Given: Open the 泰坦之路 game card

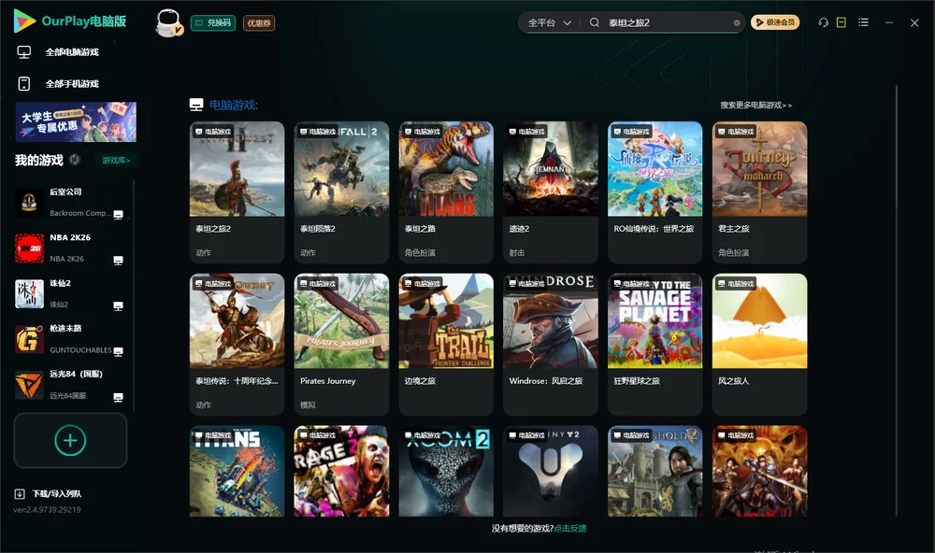Looking at the screenshot, I should click(x=446, y=191).
